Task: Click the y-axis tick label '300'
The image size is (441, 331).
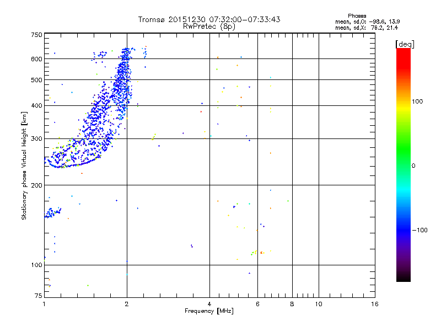Action: pos(36,138)
